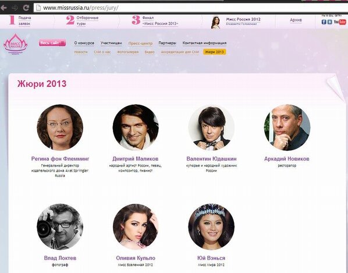This screenshot has width=348, height=273.
Task: Open the Архив link
Action: coord(296,20)
